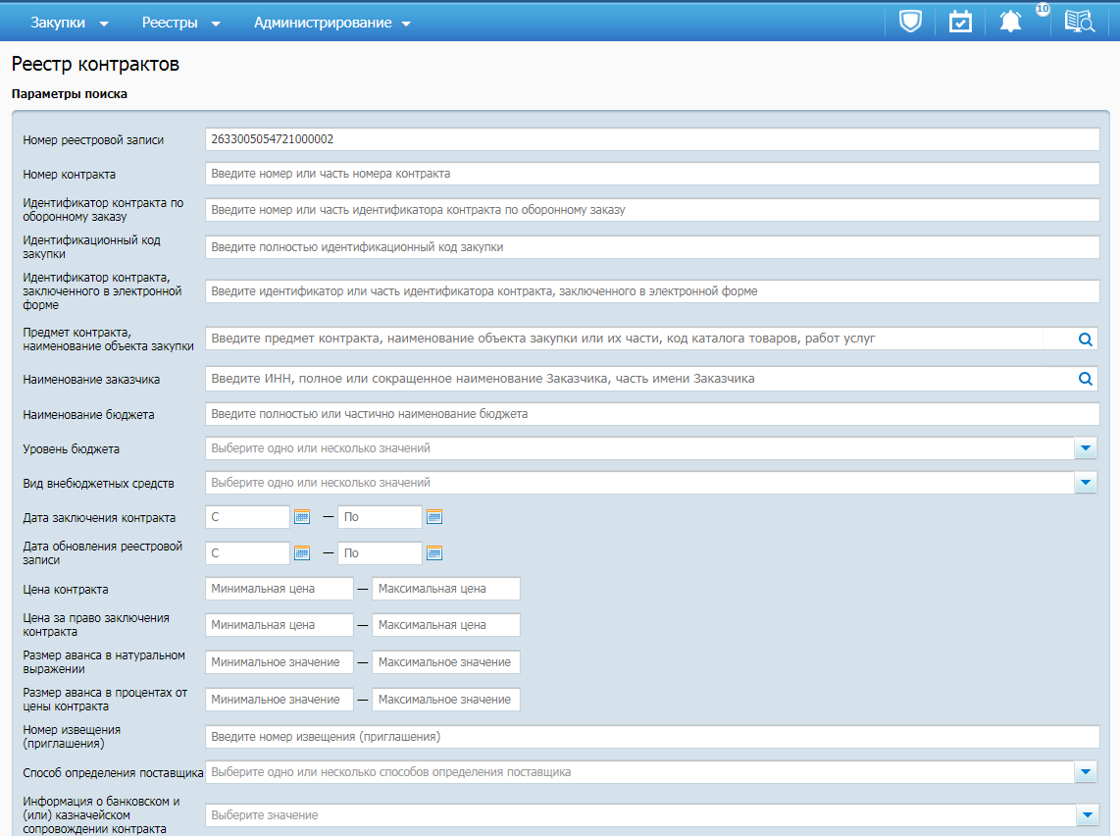Click the Номер реестровой записи field
Screen dimensions: 1120x836
point(651,139)
